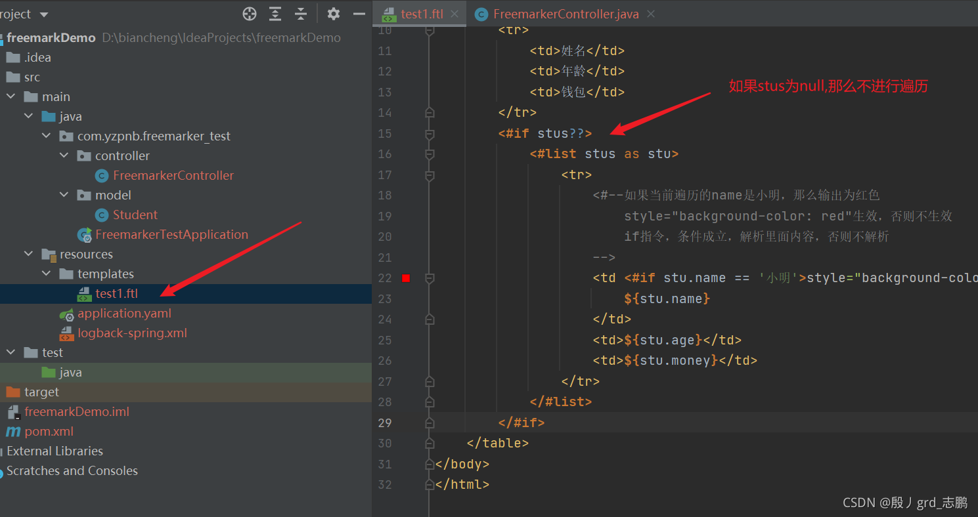Select test1.ftl in the project tree
The image size is (978, 517).
117,293
